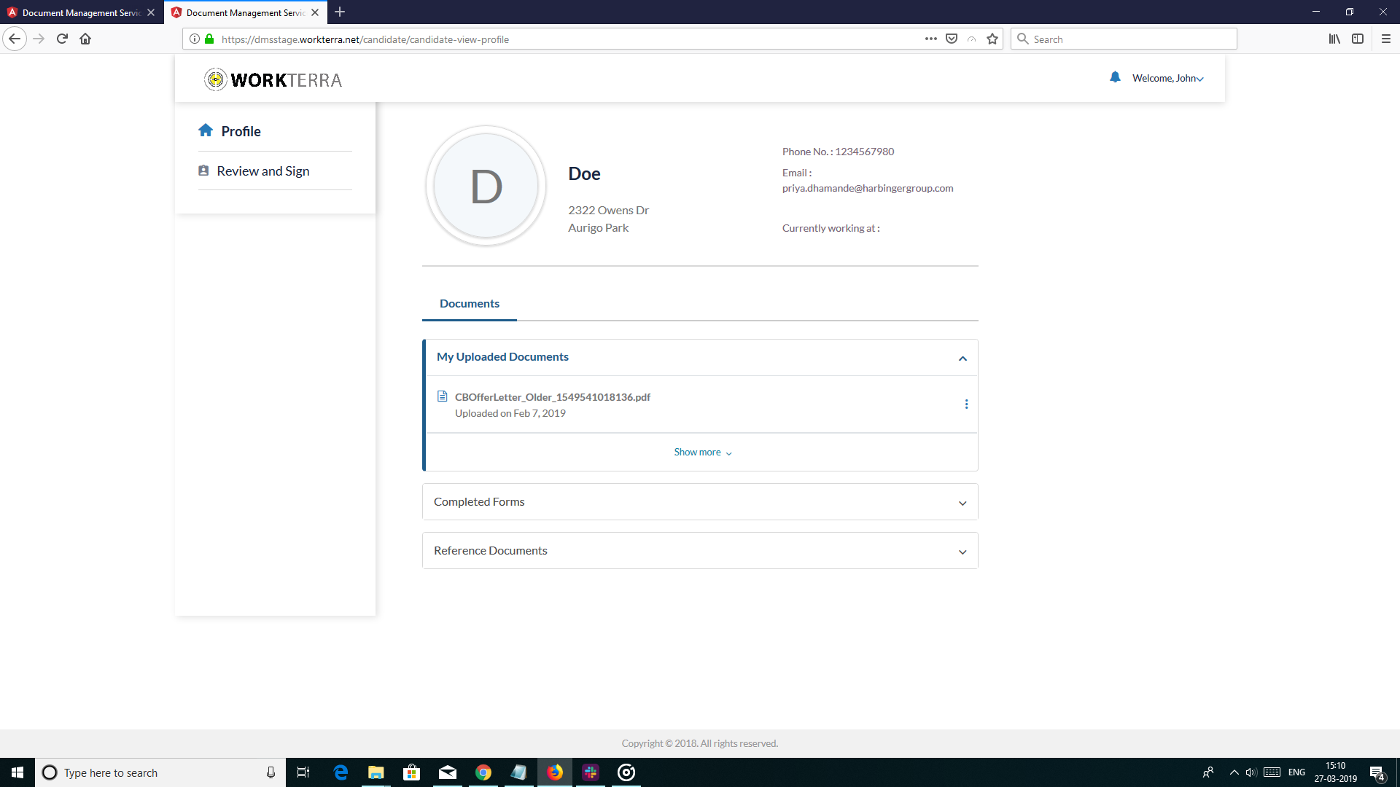Image resolution: width=1400 pixels, height=787 pixels.
Task: Collapse My Uploaded Documents section
Action: pos(962,358)
